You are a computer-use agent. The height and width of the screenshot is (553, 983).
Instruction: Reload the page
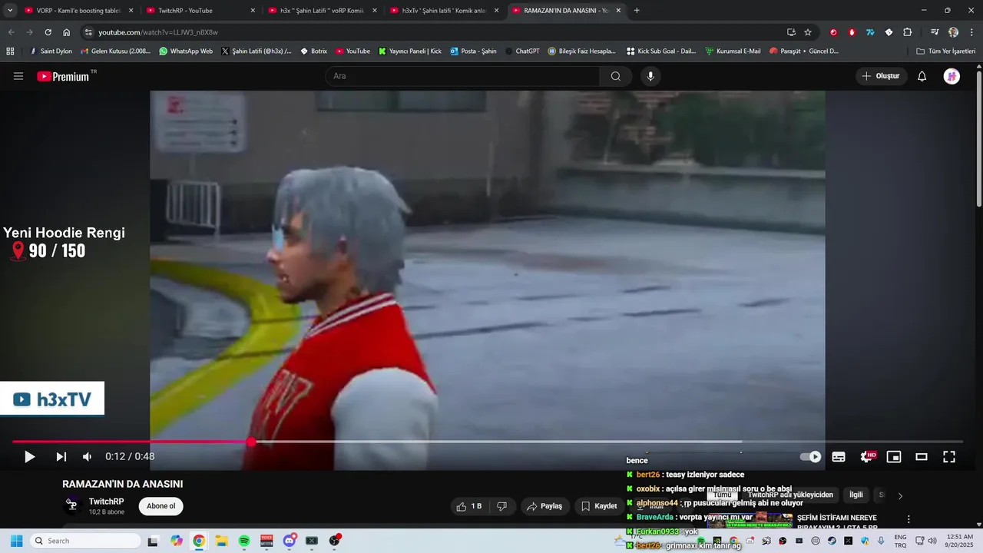click(48, 32)
